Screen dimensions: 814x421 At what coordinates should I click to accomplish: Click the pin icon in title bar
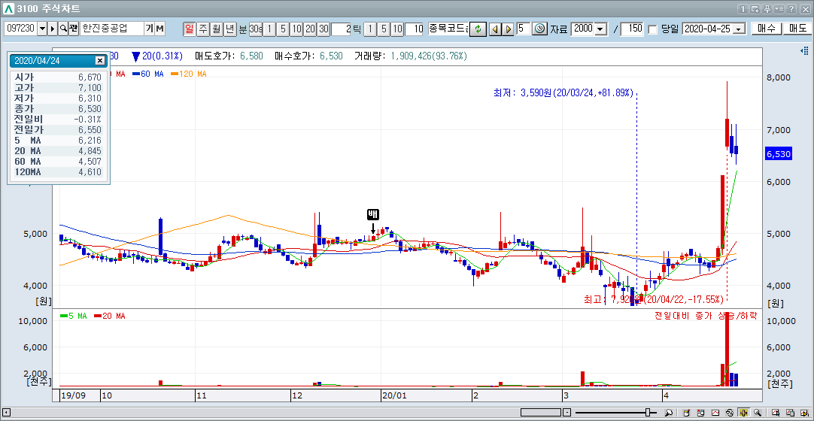click(767, 9)
